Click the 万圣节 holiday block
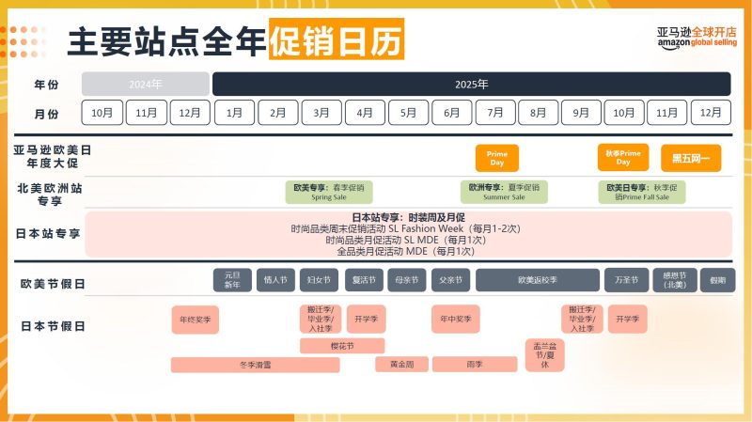Screen dimensions: 752x422 (x=626, y=280)
